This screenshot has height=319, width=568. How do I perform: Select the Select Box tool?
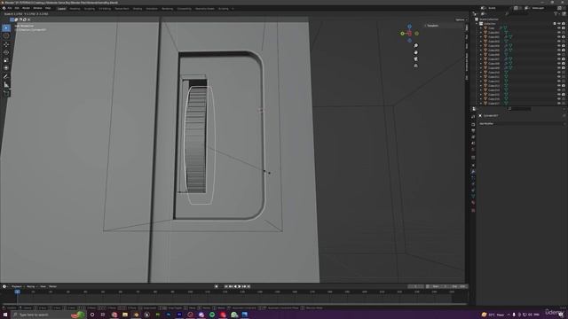[x=6, y=27]
